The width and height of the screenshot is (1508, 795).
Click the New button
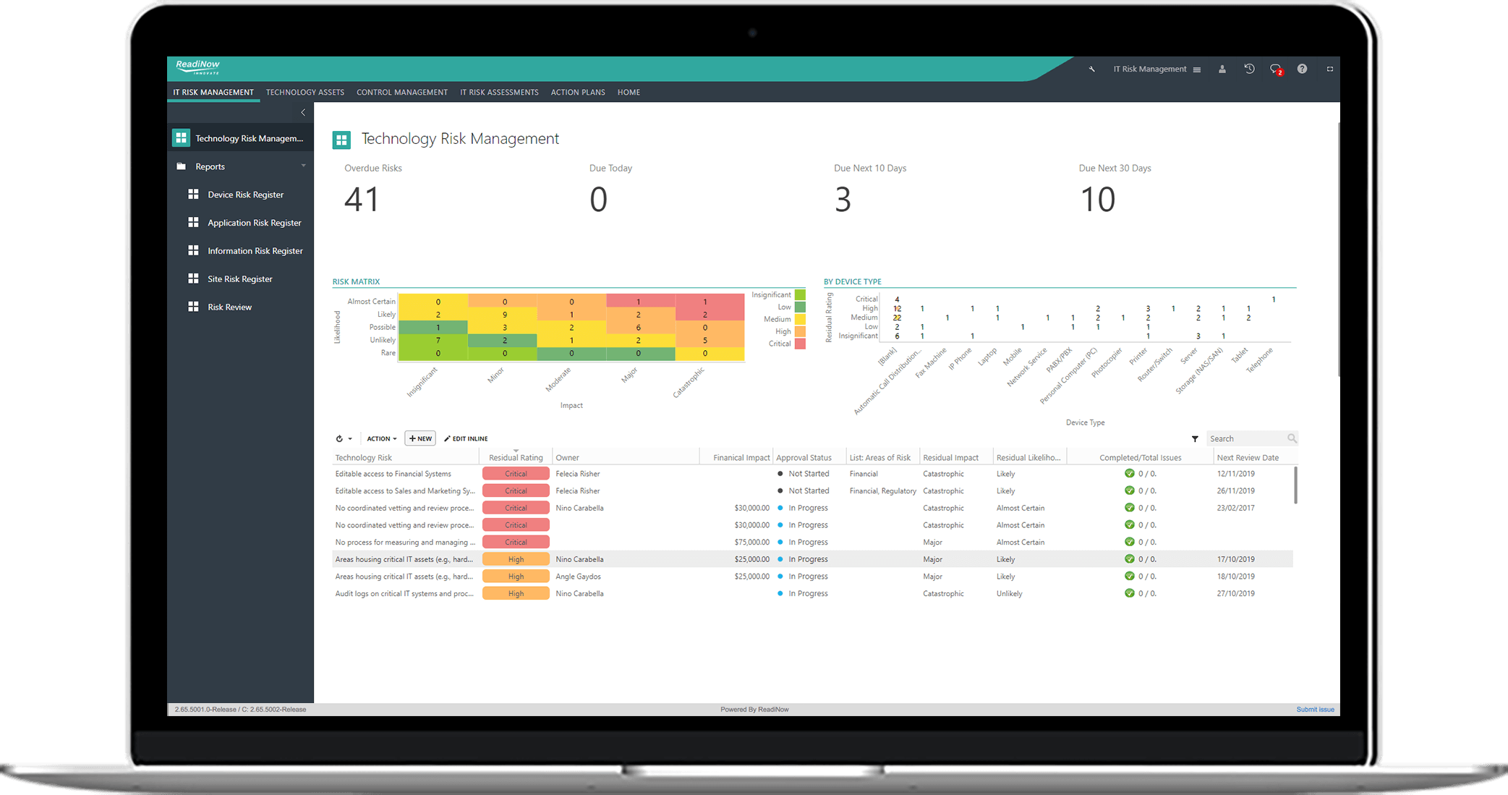tap(420, 439)
